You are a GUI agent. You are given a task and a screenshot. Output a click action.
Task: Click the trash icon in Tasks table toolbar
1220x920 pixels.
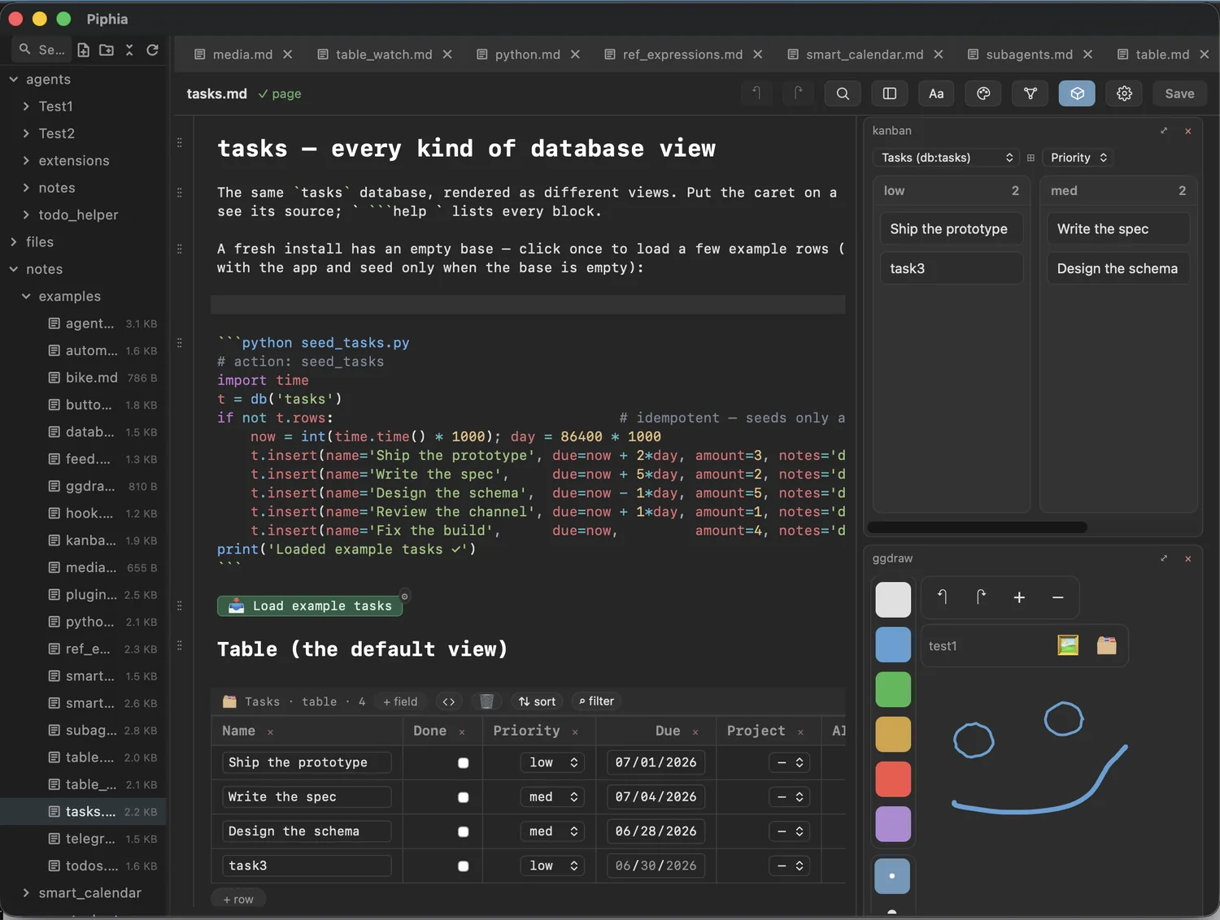click(486, 701)
